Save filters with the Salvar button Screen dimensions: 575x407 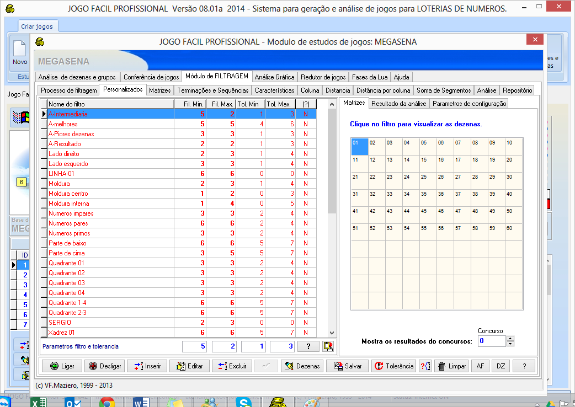347,366
